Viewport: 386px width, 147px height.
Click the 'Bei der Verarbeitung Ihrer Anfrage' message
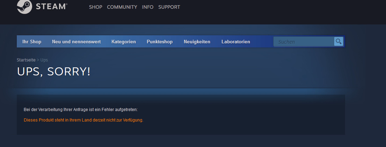[81, 110]
